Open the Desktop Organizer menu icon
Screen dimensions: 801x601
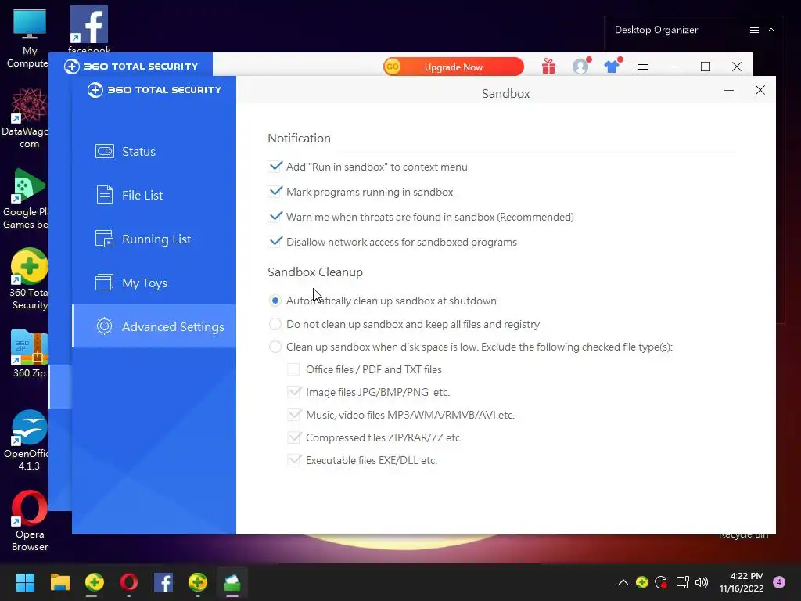point(754,31)
